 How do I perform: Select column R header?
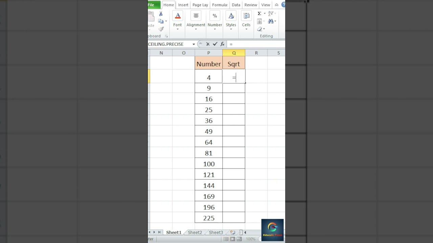[x=256, y=53]
